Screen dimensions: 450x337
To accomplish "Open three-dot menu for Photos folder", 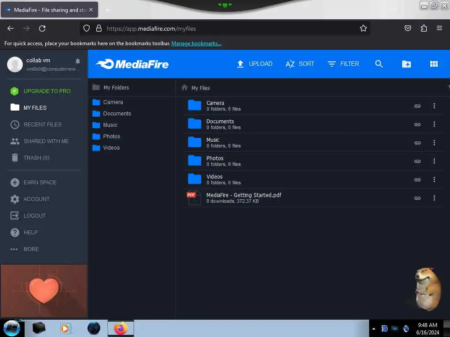I will click(434, 161).
